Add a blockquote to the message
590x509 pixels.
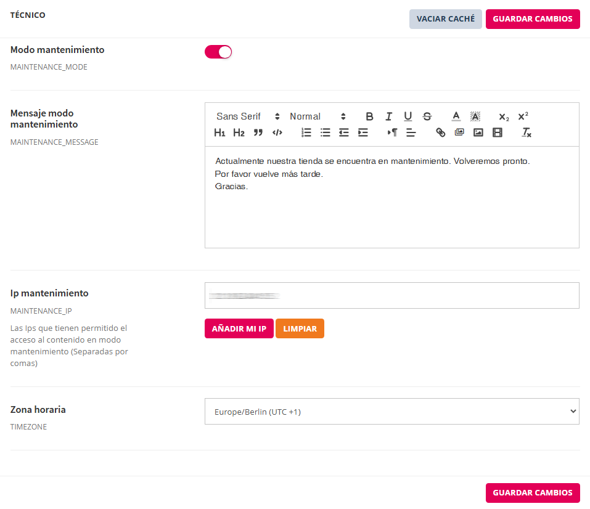click(x=258, y=132)
